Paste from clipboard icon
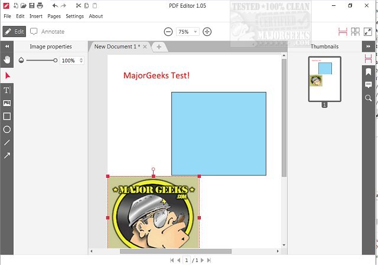 coord(94,5)
